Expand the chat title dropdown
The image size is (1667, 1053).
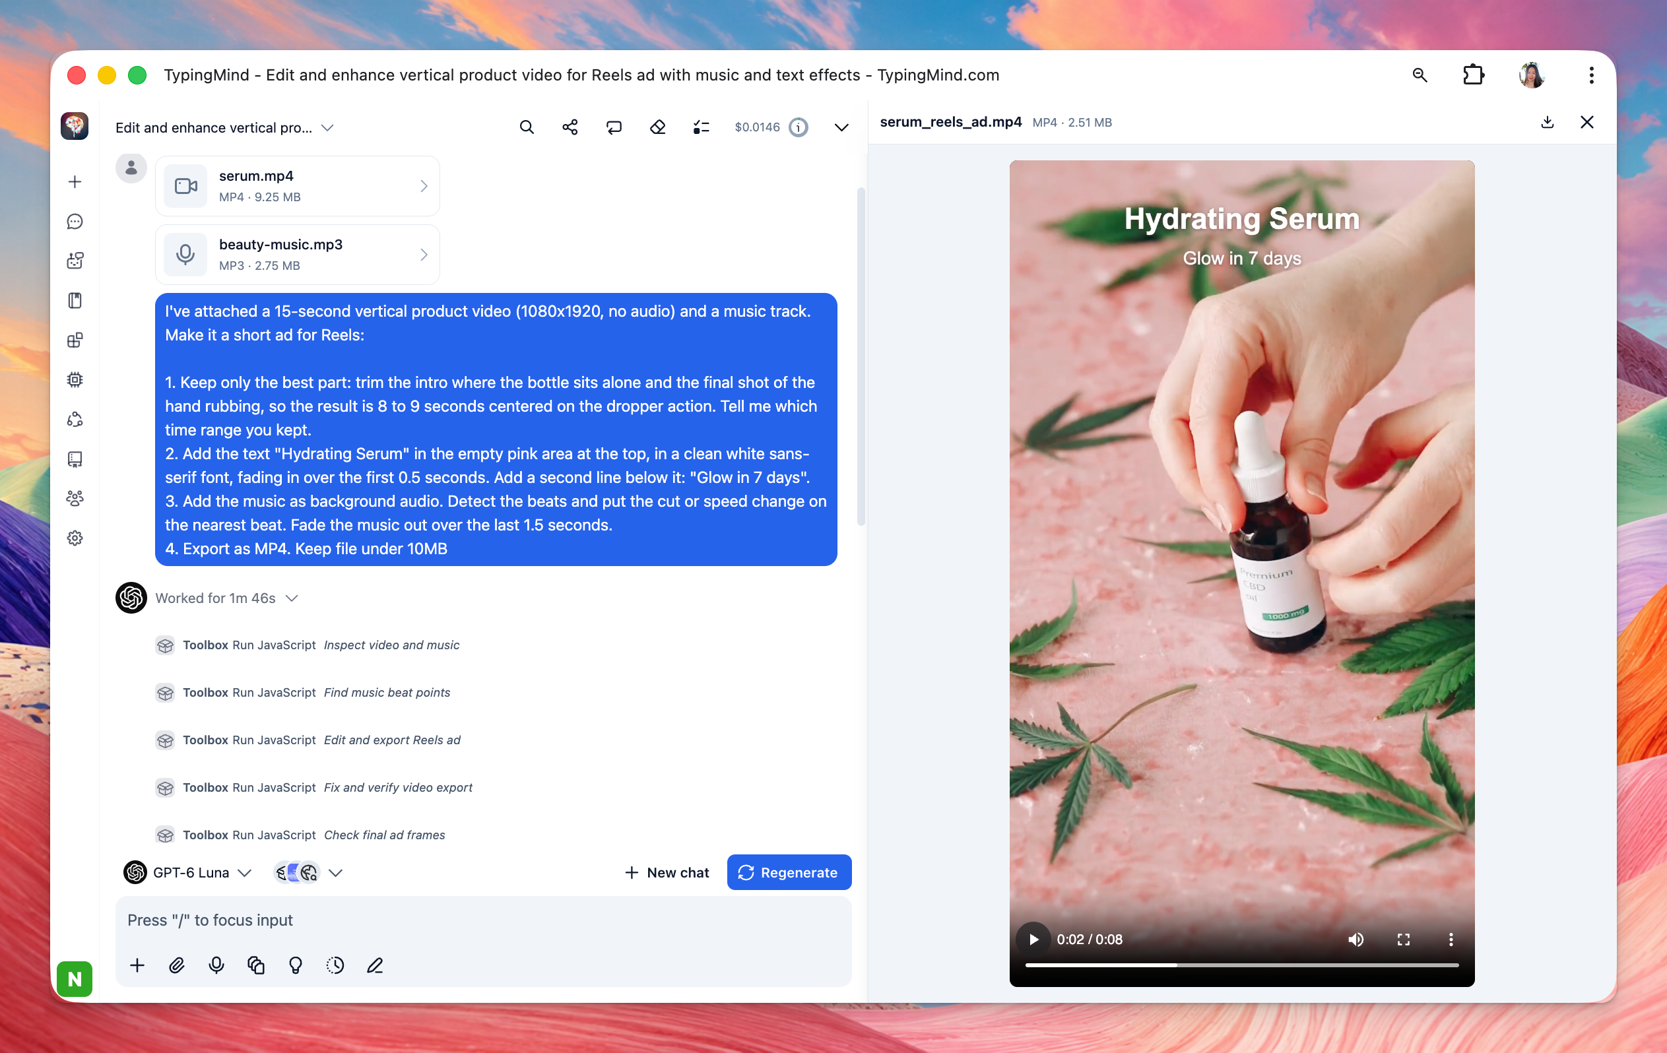tap(327, 127)
